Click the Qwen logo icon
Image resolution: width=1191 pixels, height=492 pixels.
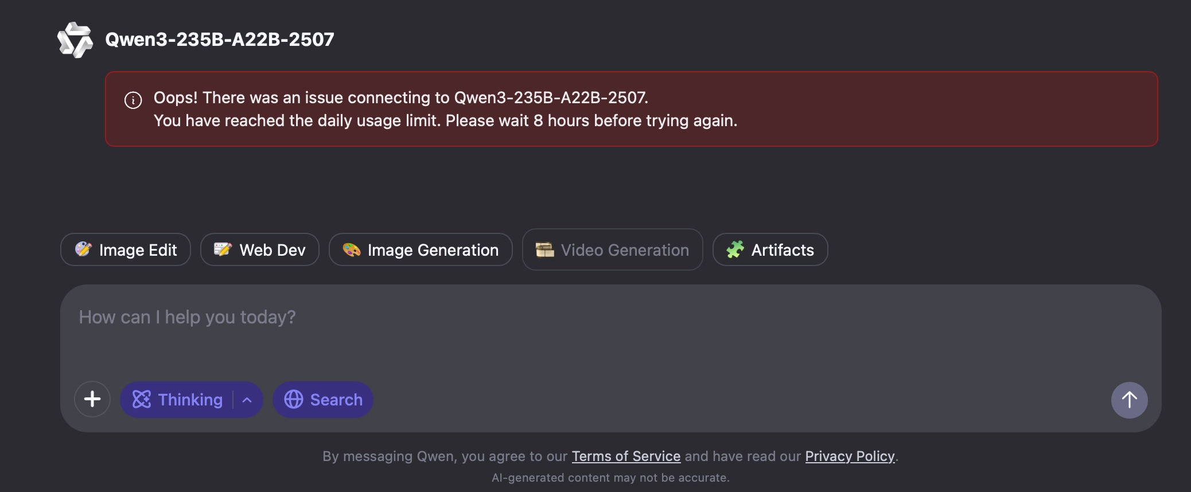tap(75, 40)
